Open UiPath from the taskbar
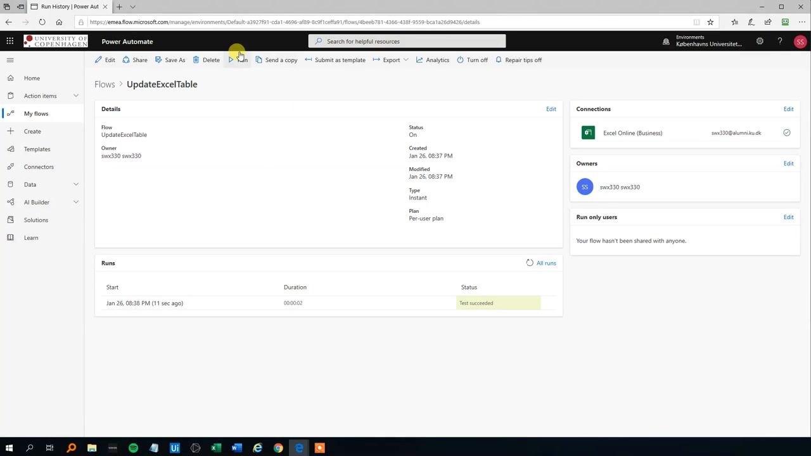This screenshot has width=811, height=456. 174,448
